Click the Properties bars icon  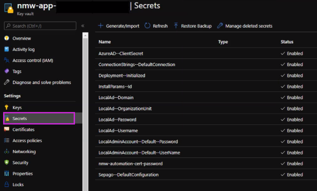[7, 173]
